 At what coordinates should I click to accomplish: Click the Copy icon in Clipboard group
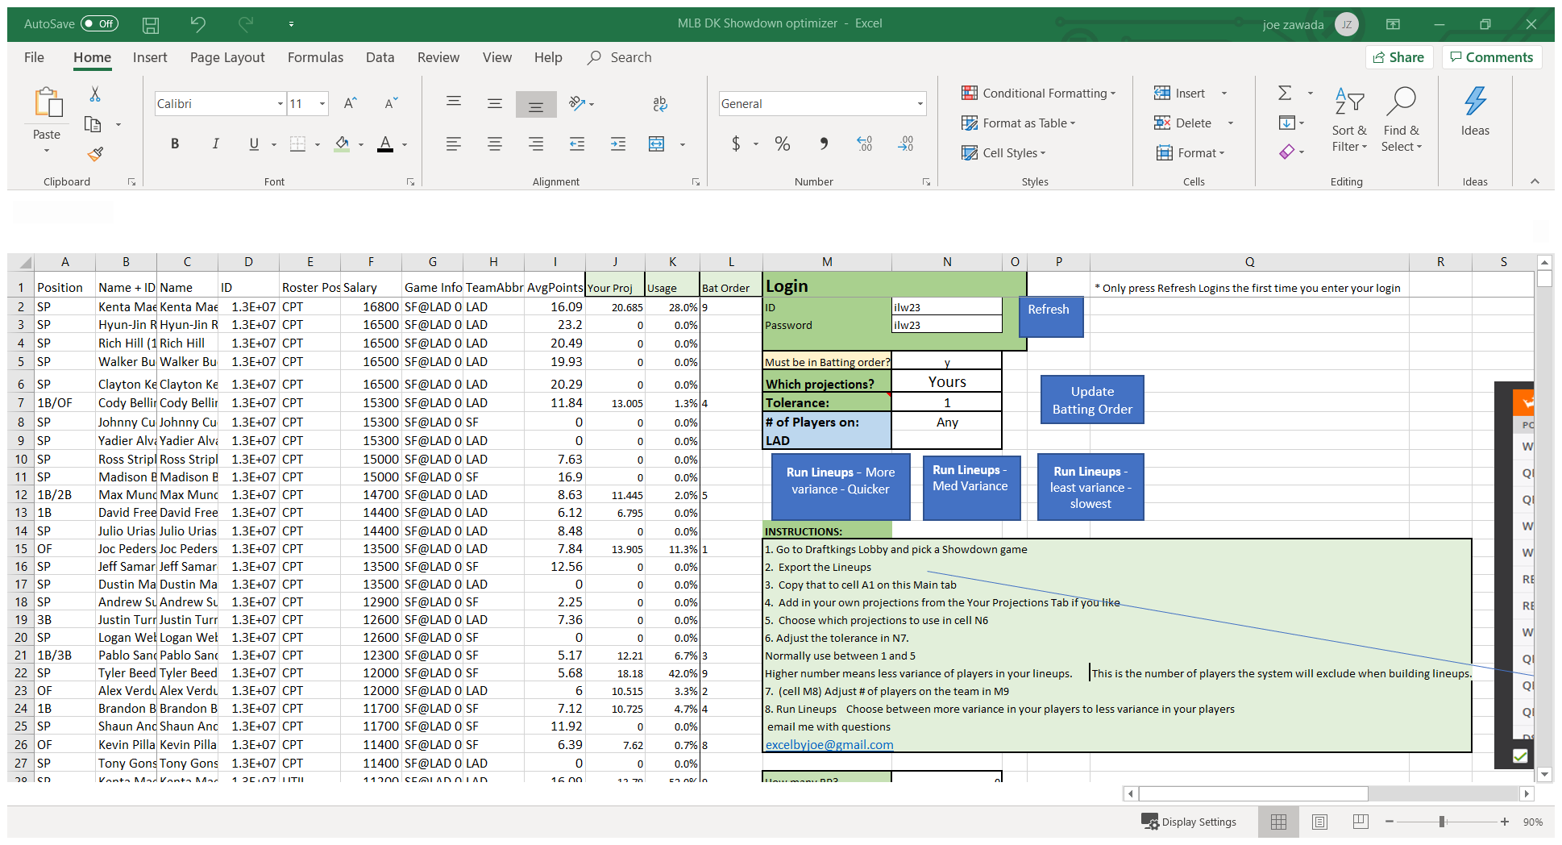tap(93, 124)
